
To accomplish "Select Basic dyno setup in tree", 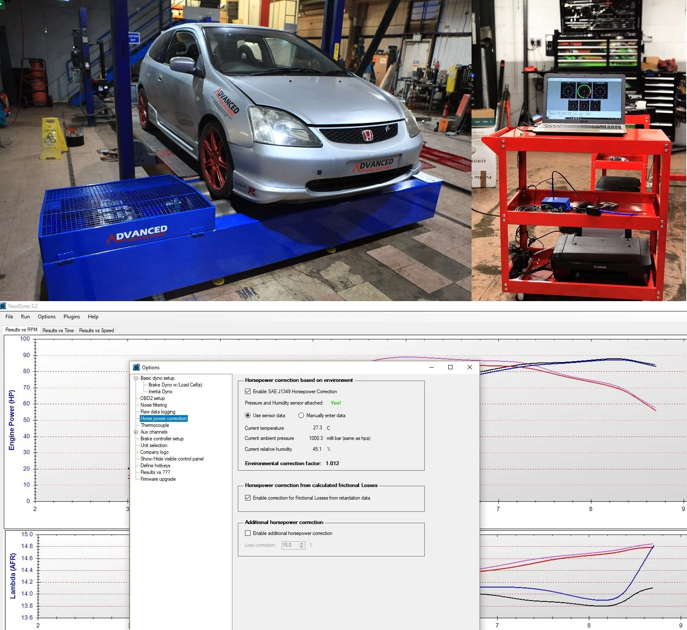I will click(x=157, y=378).
